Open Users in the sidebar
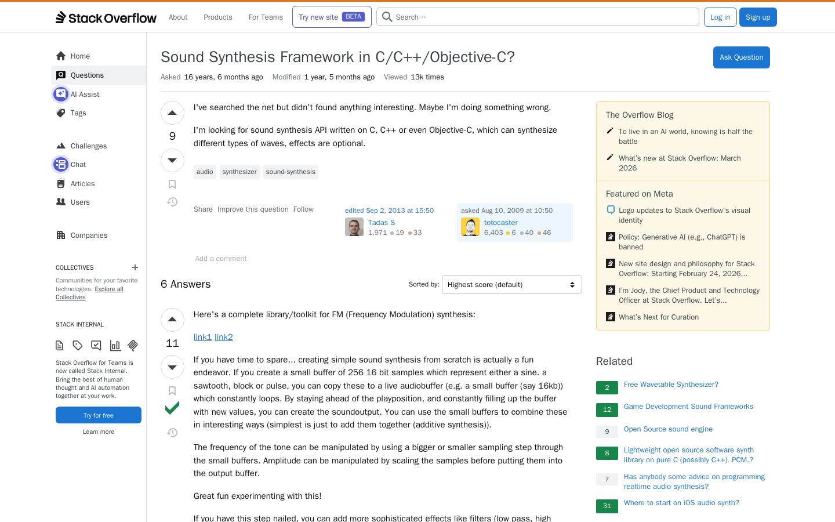 99,202
